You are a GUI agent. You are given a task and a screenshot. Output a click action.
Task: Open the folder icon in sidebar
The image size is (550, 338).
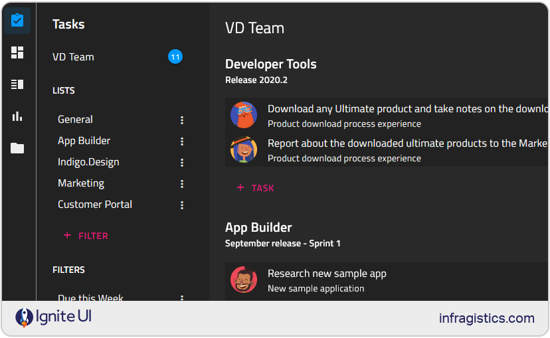[17, 148]
